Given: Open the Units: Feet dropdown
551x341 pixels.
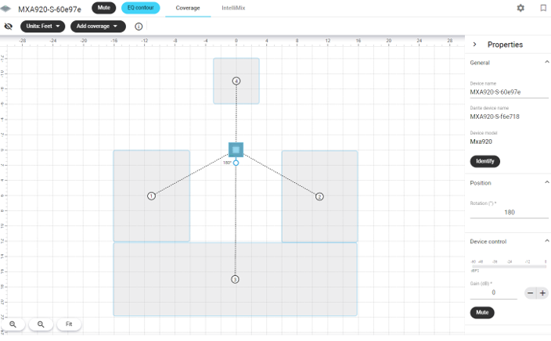Looking at the screenshot, I should [43, 27].
